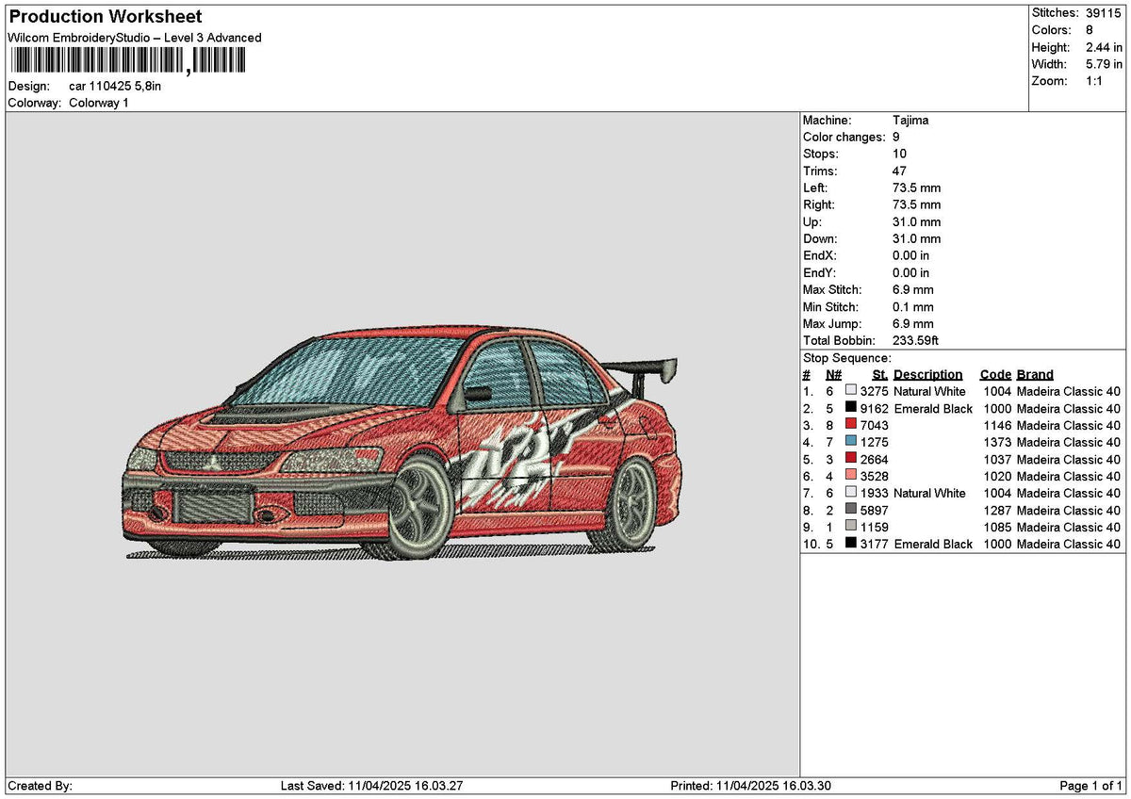The height and width of the screenshot is (799, 1131).
Task: Click the 'Last Saved: 11/04/2025 16.03.27' text
Action: click(371, 786)
